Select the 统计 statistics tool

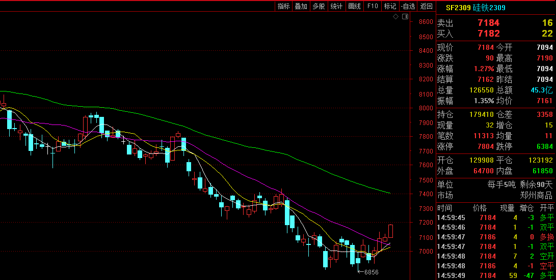pos(336,6)
